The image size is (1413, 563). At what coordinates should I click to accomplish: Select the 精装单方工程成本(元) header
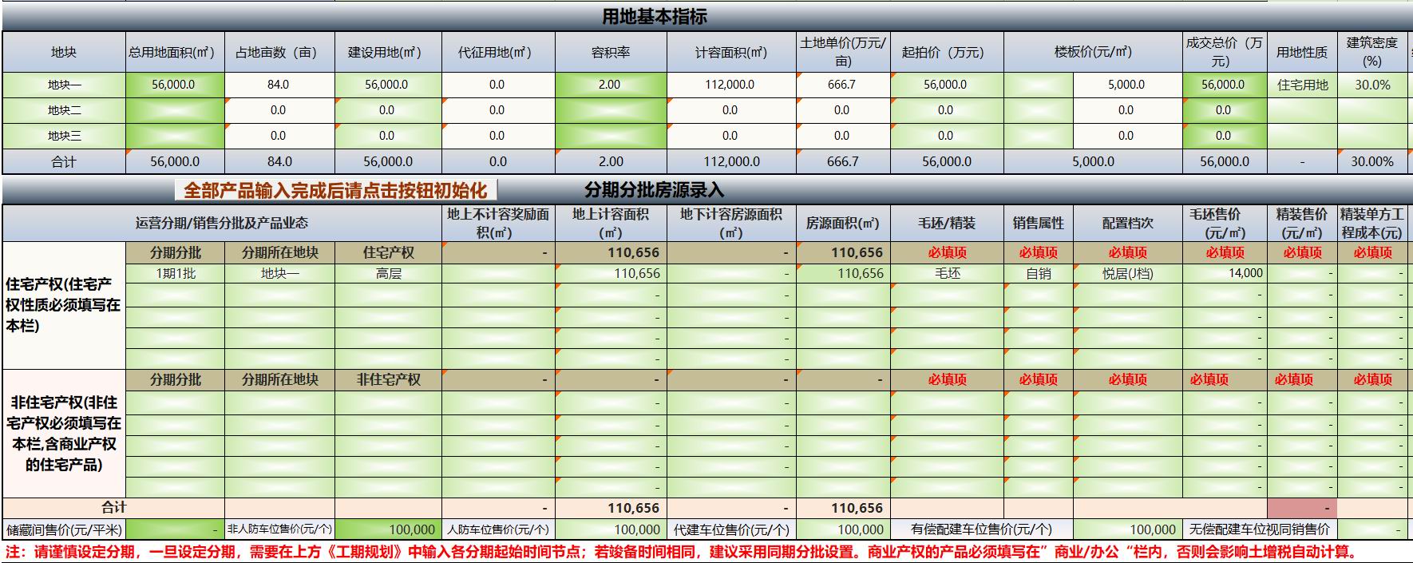click(1372, 224)
